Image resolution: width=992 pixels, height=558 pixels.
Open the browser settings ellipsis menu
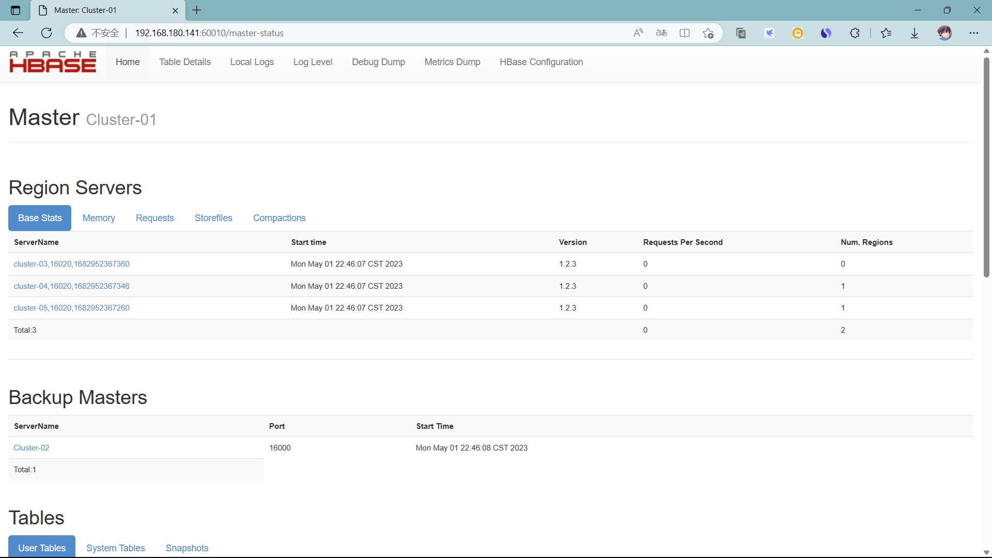974,33
